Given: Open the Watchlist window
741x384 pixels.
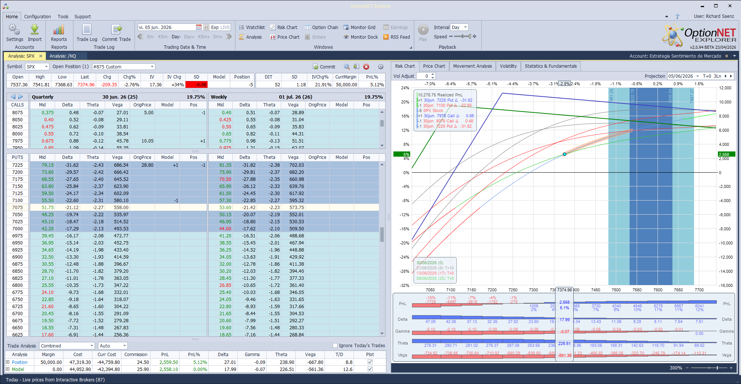Looking at the screenshot, I should pos(252,27).
